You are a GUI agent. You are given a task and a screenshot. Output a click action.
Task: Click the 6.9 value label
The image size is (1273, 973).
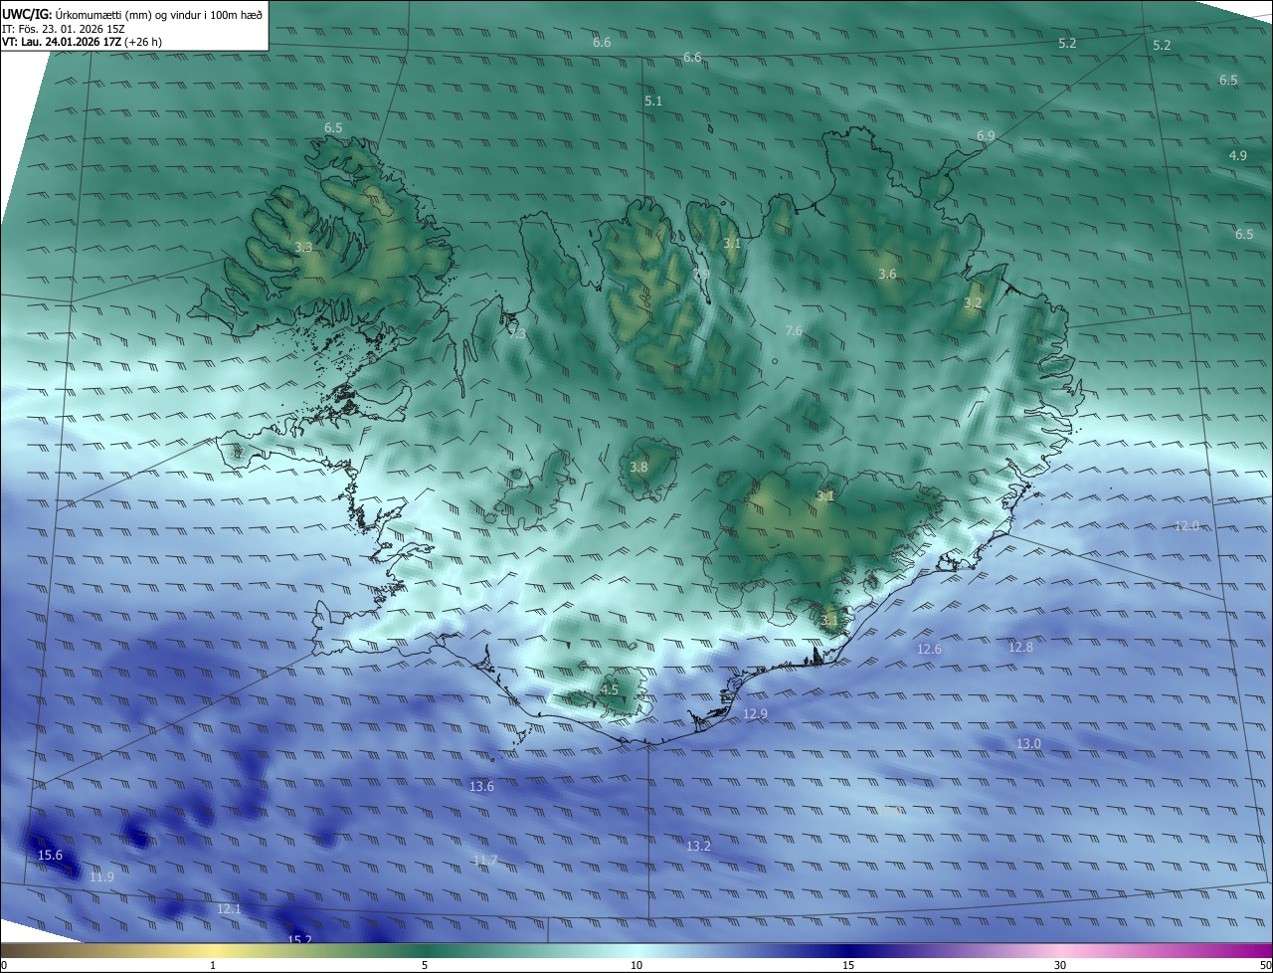click(x=986, y=135)
